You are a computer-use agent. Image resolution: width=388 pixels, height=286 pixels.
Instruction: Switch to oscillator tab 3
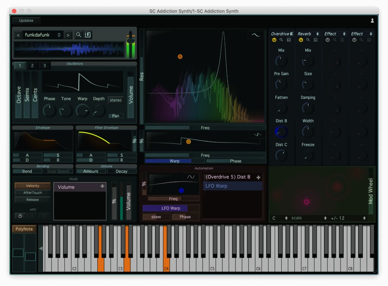pos(45,66)
